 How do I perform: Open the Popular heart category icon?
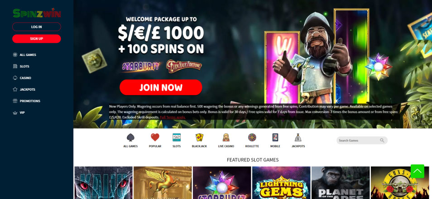tap(155, 137)
